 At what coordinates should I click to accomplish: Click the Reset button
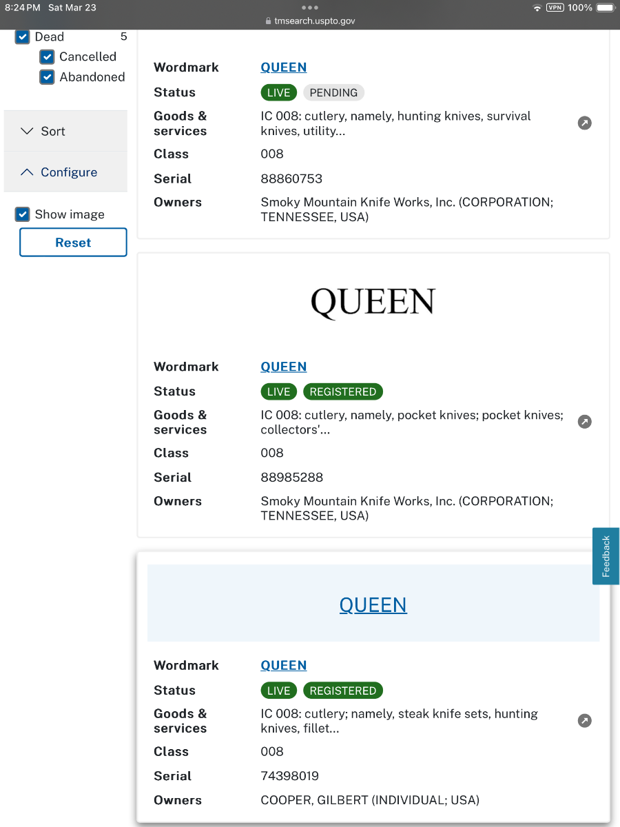pos(73,243)
